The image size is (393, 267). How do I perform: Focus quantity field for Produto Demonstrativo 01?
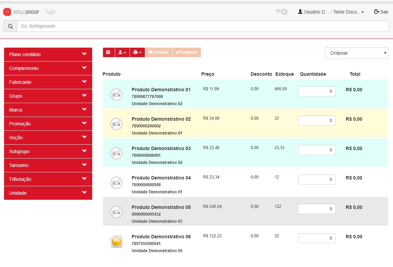pos(317,91)
